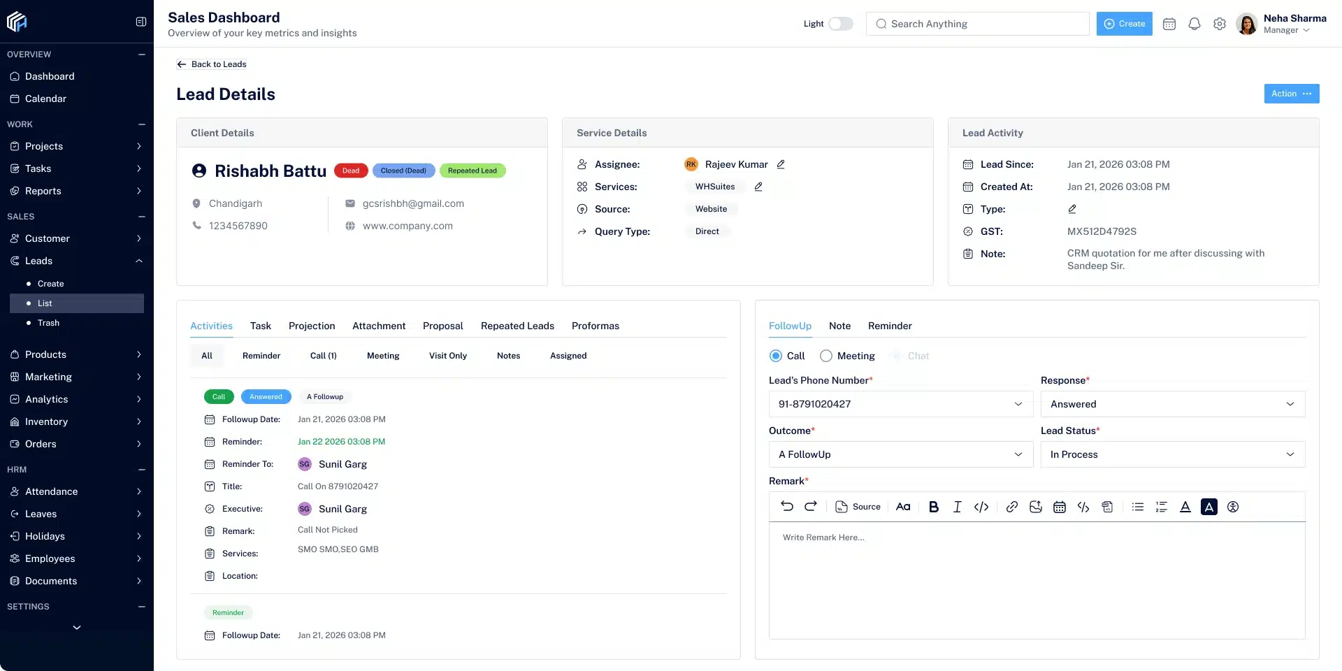Select the Call radio button
This screenshot has width=1342, height=671.
pyautogui.click(x=776, y=356)
